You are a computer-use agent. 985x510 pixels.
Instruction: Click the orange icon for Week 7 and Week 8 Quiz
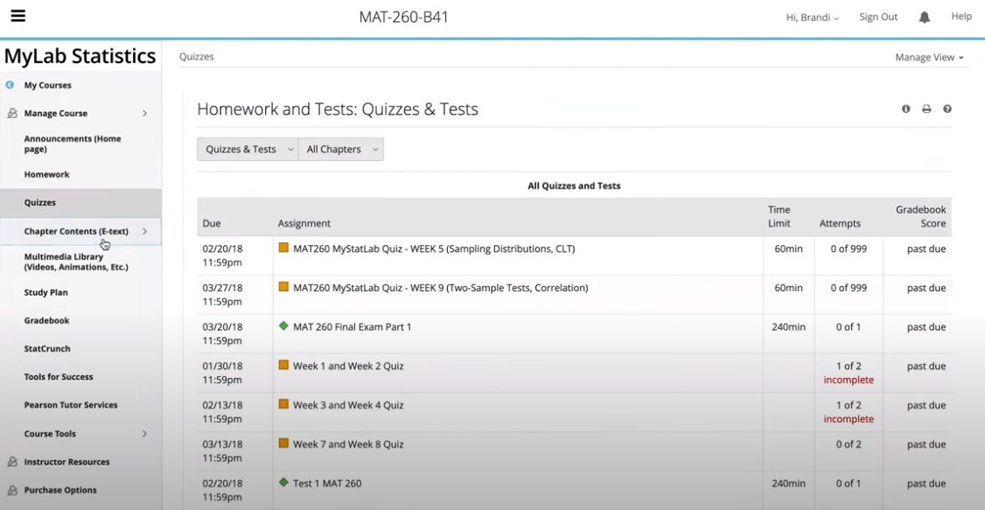283,443
